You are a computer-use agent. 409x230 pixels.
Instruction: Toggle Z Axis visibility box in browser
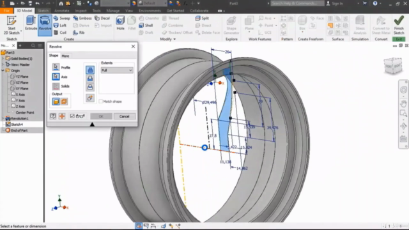pos(13,107)
